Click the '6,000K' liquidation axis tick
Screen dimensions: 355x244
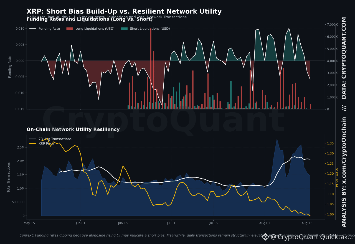click(333, 37)
